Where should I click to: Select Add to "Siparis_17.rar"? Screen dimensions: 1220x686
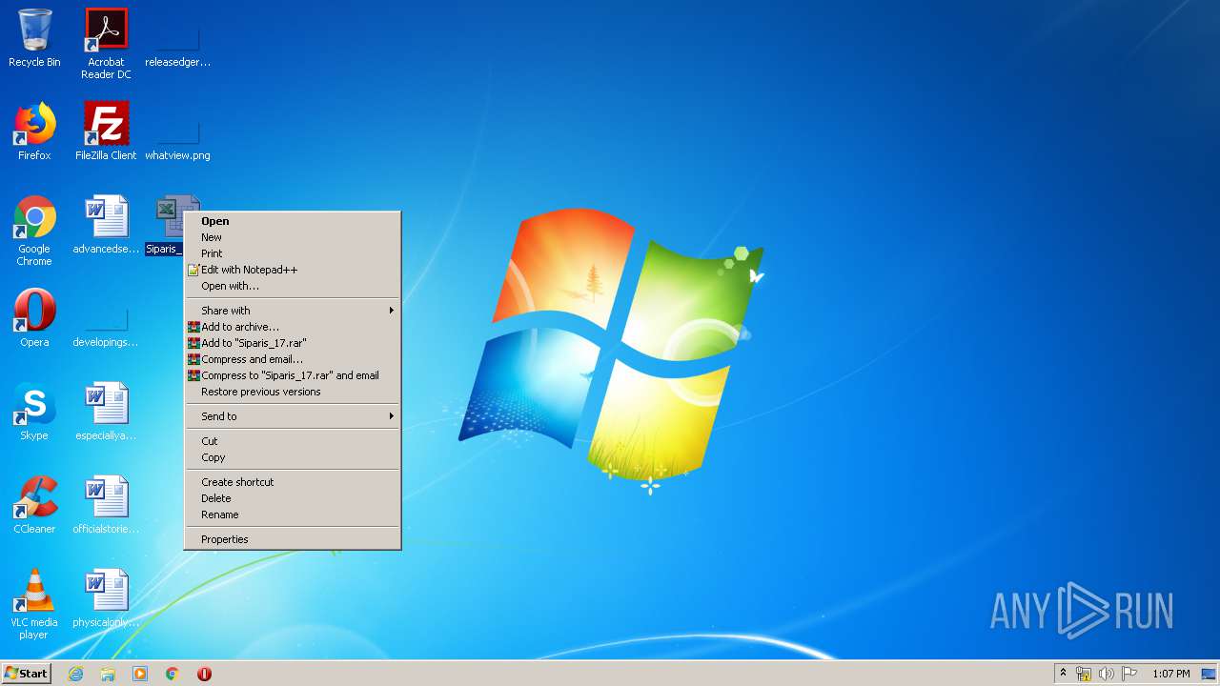[293, 343]
